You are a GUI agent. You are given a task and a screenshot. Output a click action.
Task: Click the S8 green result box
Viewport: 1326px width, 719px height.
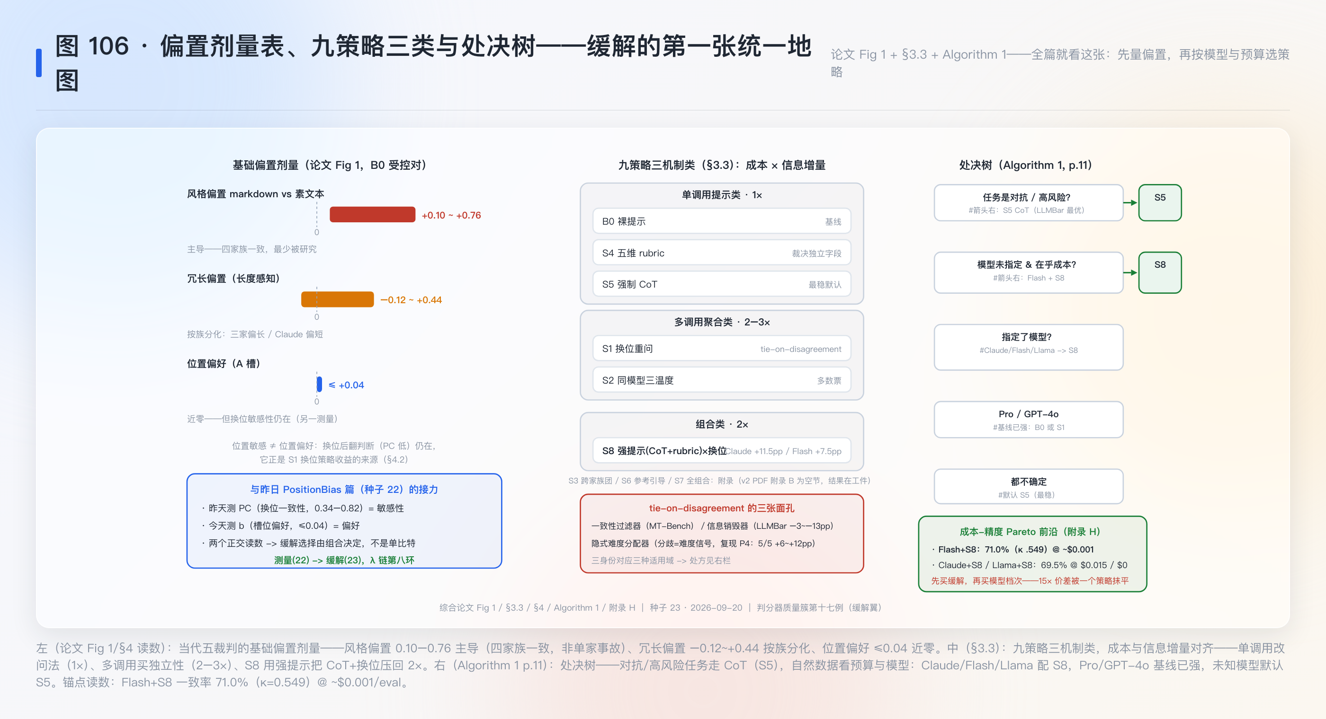click(x=1159, y=272)
